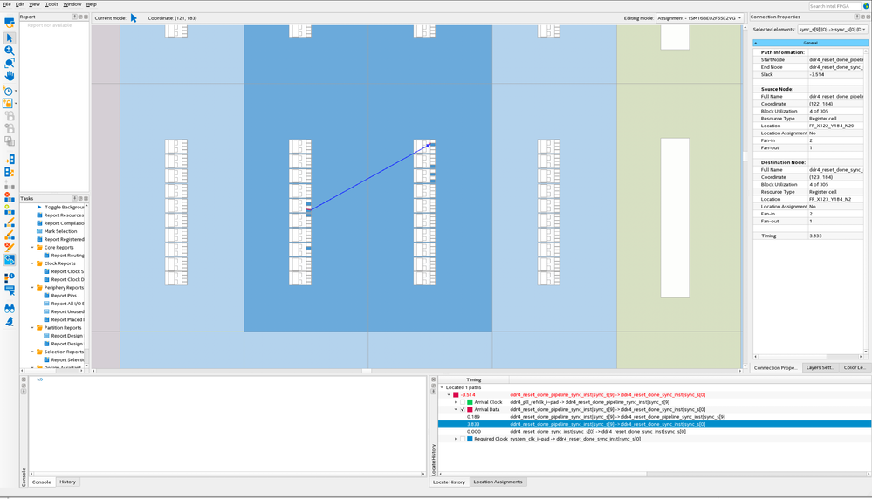Click the top refresh icon in left toolbar

[10, 23]
